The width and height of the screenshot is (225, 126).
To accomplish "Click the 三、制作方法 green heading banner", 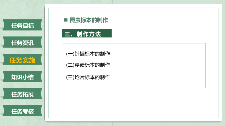I will pos(87,33).
